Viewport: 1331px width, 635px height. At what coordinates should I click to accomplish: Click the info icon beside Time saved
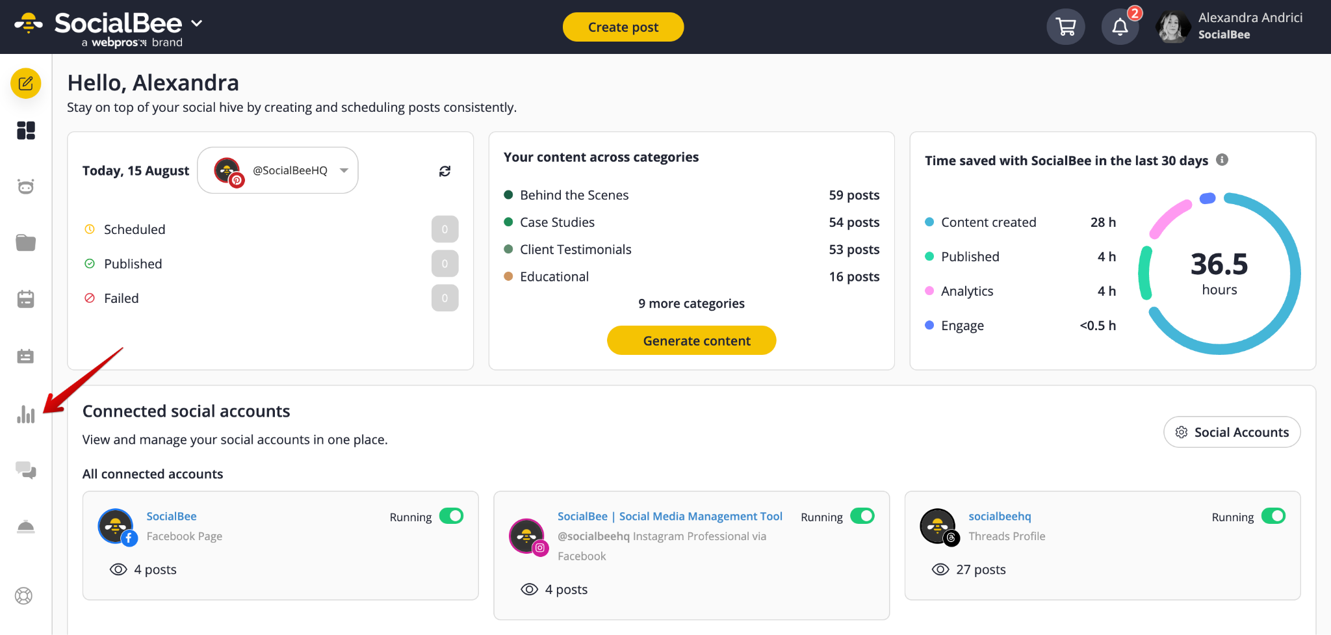click(x=1222, y=160)
